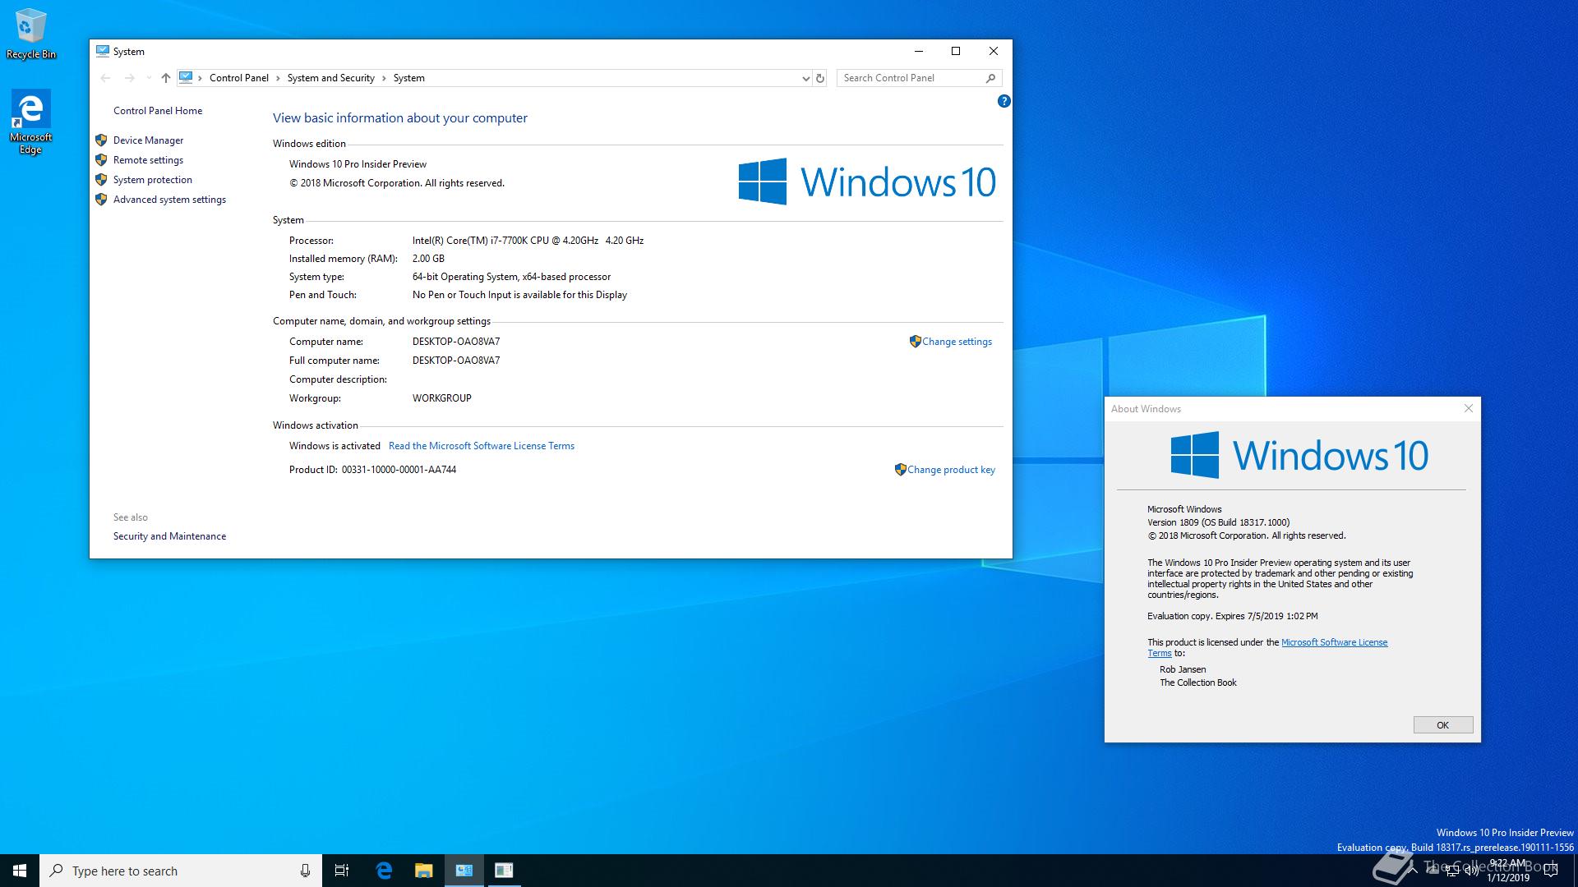Go to Control Panel Home
1578x887 pixels.
click(158, 111)
